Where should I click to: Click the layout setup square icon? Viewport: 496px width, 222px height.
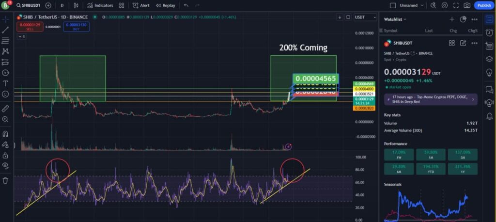pyautogui.click(x=392, y=5)
